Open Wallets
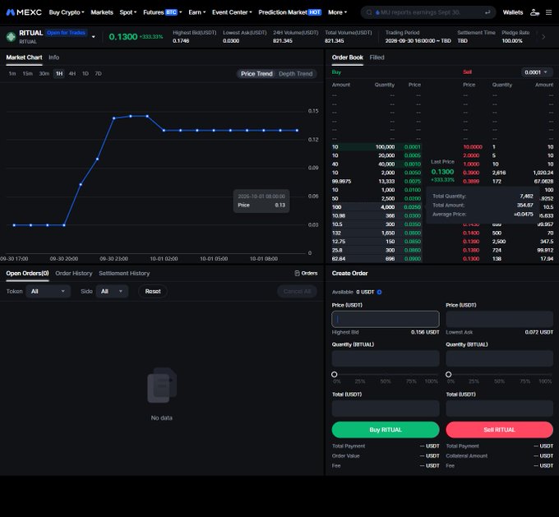 click(513, 12)
